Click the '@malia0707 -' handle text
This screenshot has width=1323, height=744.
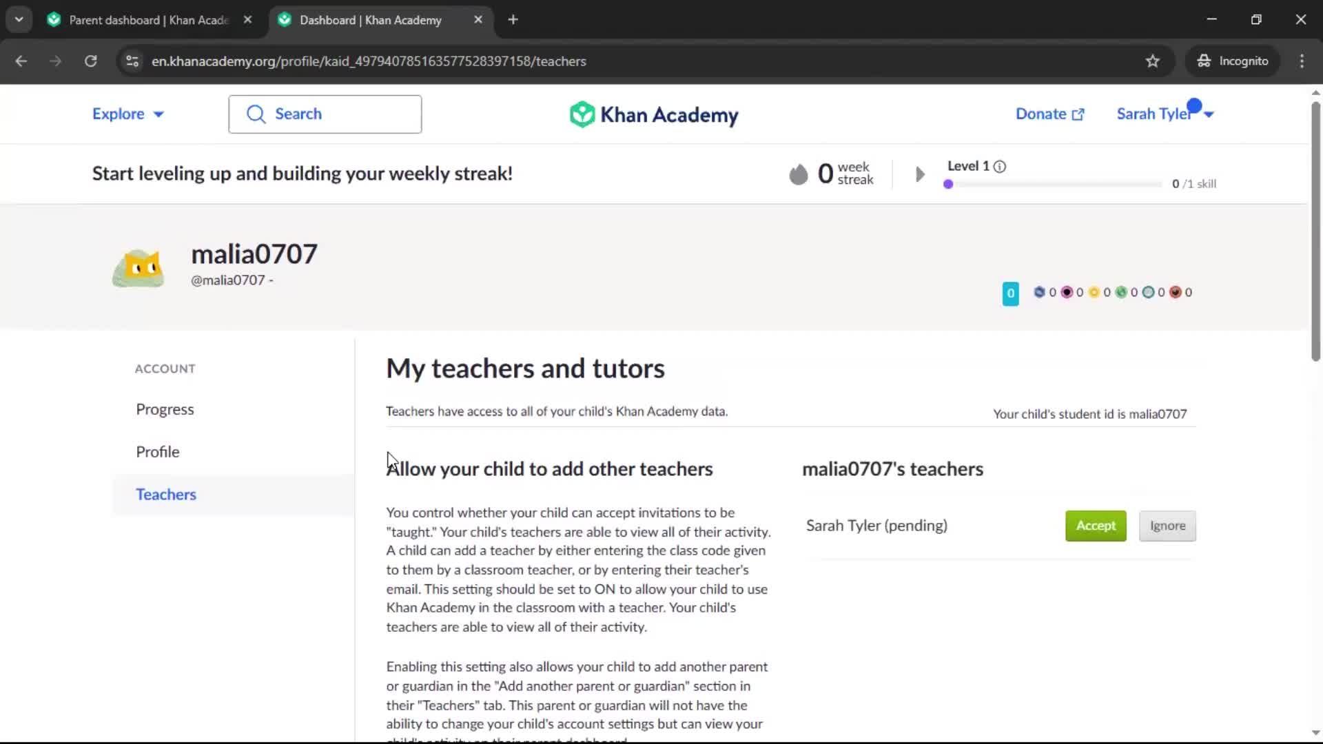232,280
